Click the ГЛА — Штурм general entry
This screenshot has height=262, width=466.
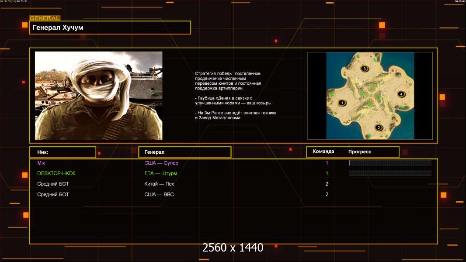point(160,173)
